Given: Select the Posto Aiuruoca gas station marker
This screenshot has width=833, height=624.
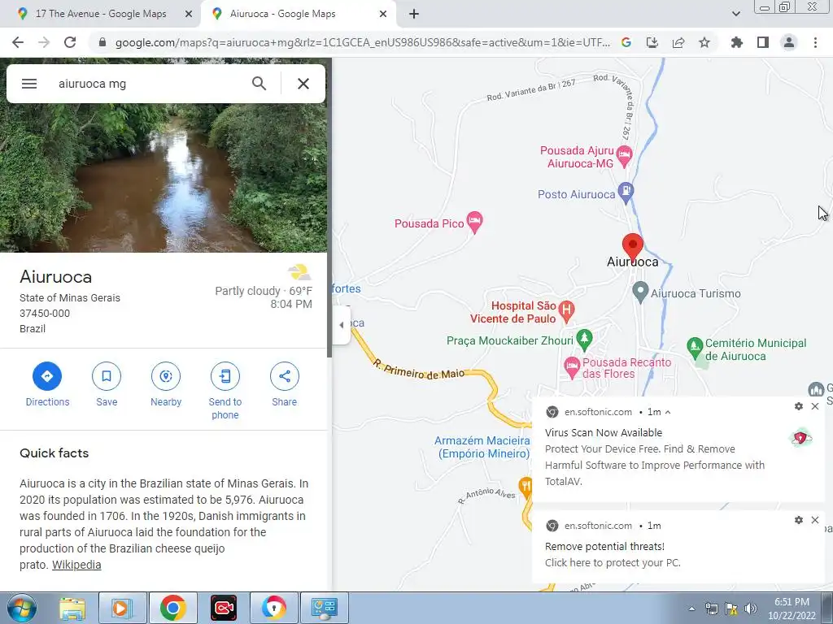Looking at the screenshot, I should pyautogui.click(x=626, y=193).
